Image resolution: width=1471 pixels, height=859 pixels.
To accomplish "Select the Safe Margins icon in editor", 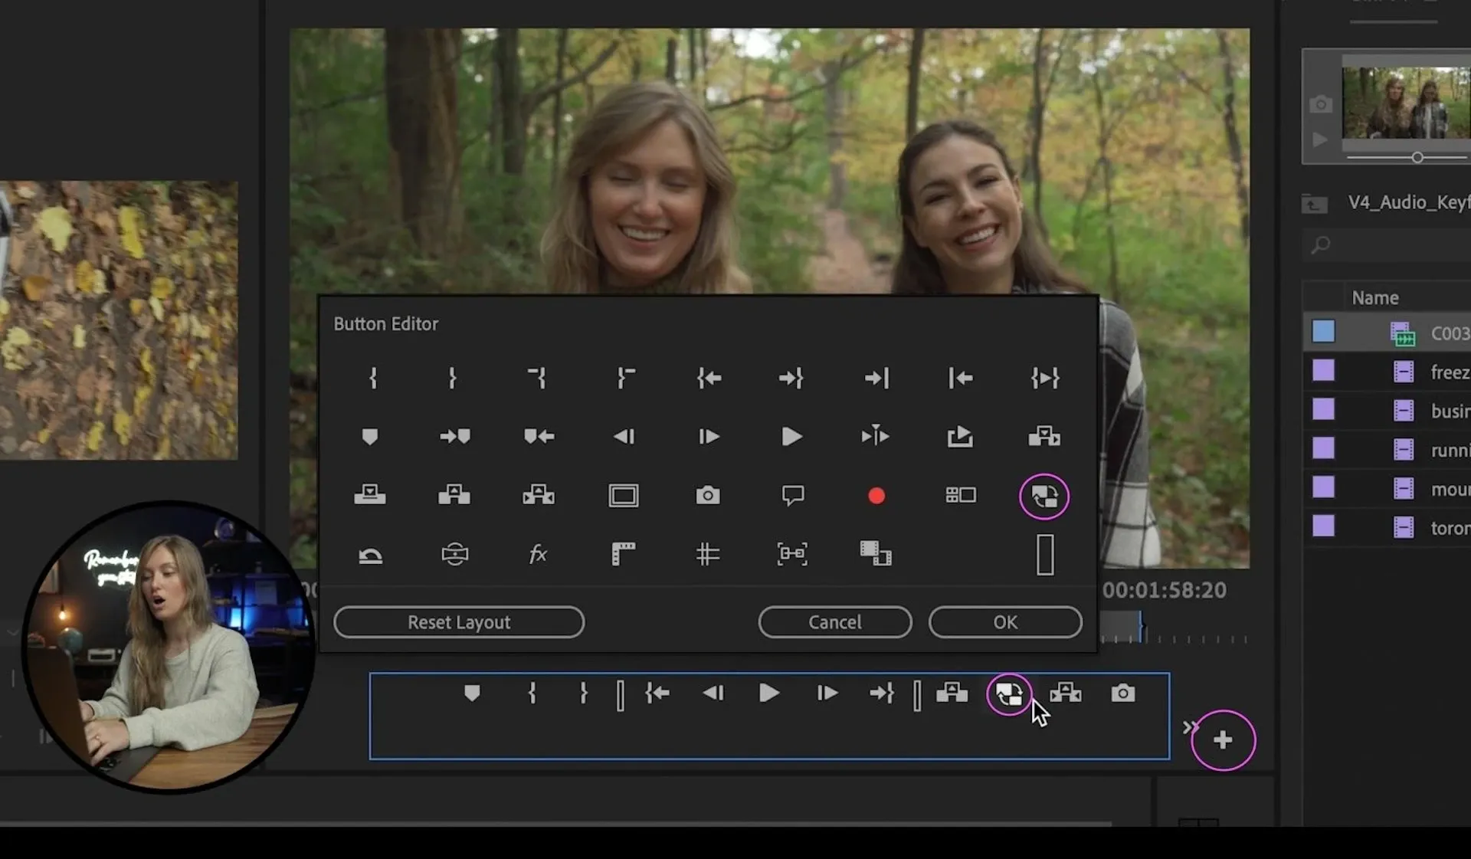I will pyautogui.click(x=623, y=496).
